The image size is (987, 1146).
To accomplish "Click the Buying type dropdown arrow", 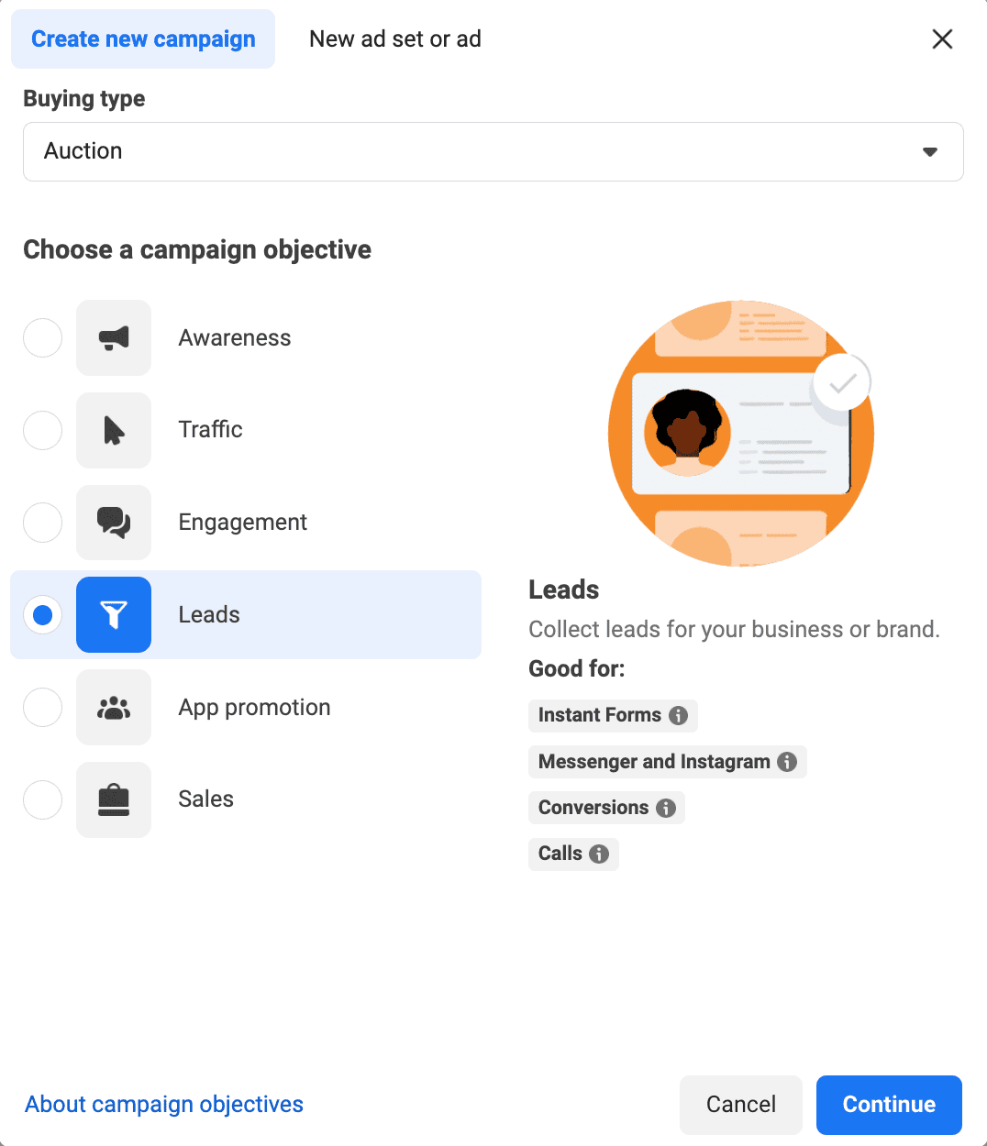I will pos(930,152).
